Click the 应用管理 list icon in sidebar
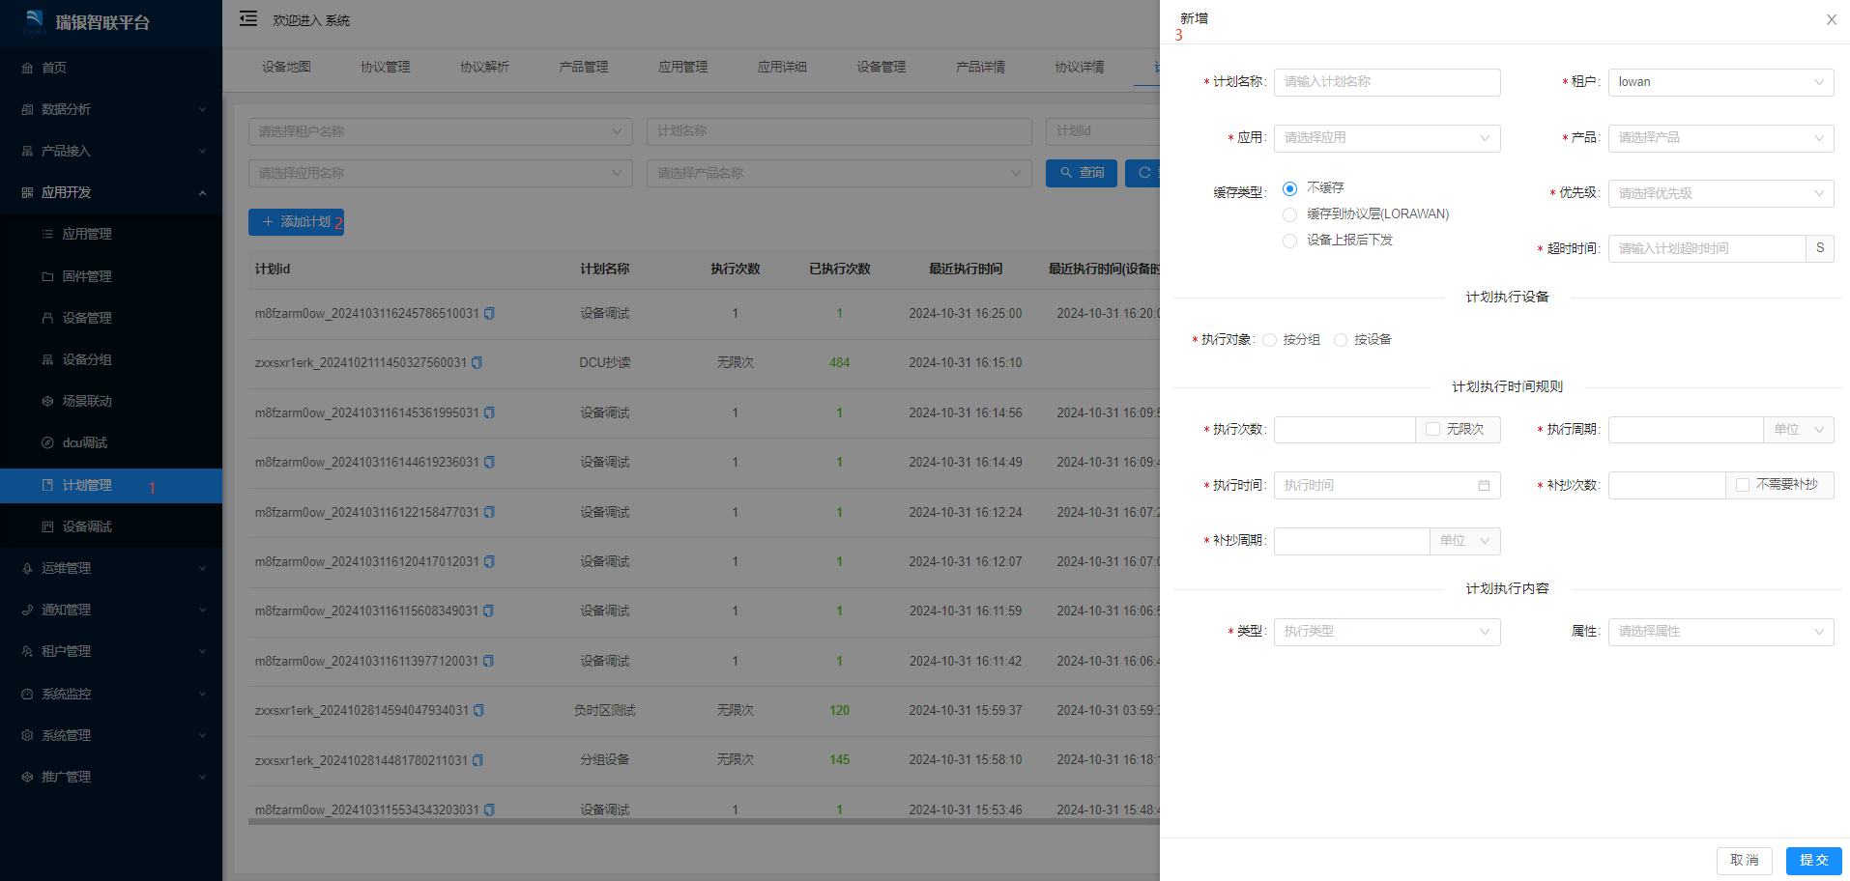1850x881 pixels. click(47, 234)
